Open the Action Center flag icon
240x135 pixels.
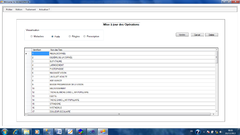point(208,132)
